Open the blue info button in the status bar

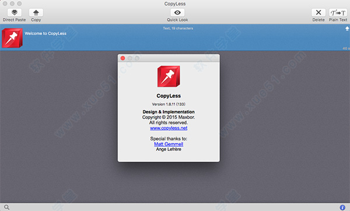pyautogui.click(x=342, y=208)
